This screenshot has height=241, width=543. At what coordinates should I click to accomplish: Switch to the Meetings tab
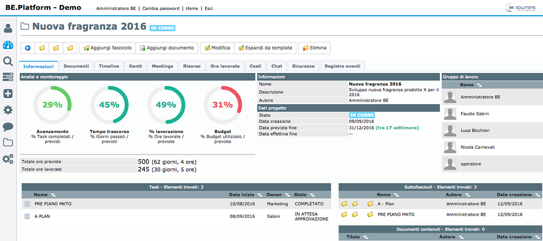coord(162,66)
